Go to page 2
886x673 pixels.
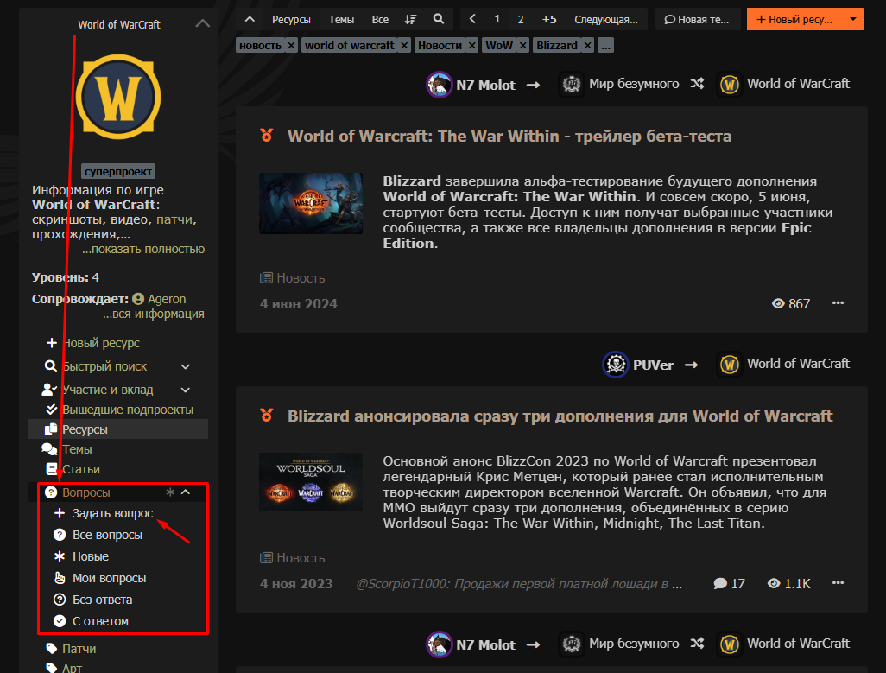pyautogui.click(x=521, y=19)
